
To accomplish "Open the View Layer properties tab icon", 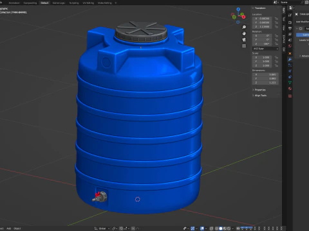I will 290,34.
